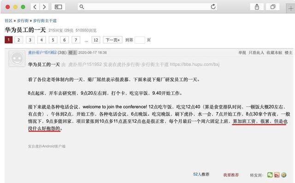This screenshot has width=295, height=183.
Task: Click the poster's avatar image
Action: tap(17, 59)
